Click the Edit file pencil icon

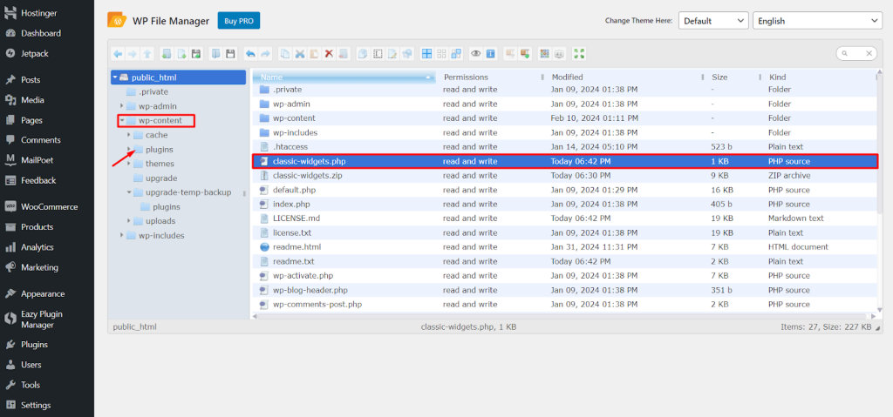coord(392,54)
